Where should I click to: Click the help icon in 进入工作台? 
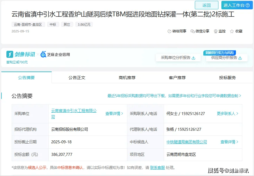click(x=248, y=5)
